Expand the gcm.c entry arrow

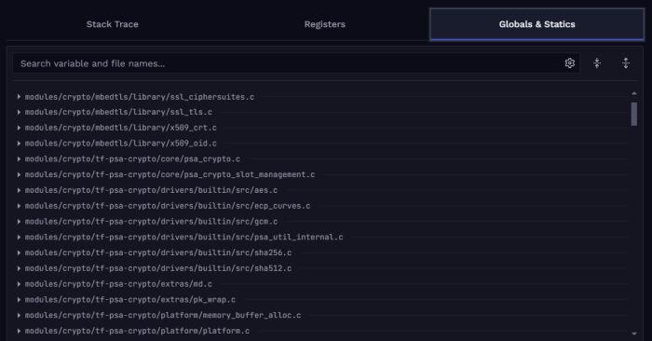[x=19, y=222]
